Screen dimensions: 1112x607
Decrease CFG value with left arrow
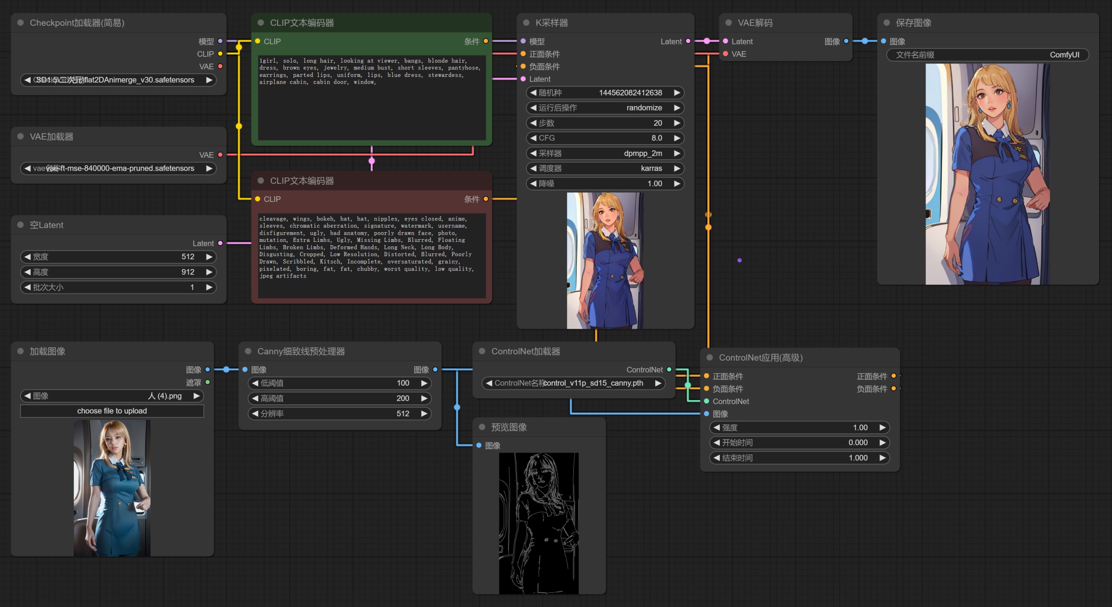(533, 138)
